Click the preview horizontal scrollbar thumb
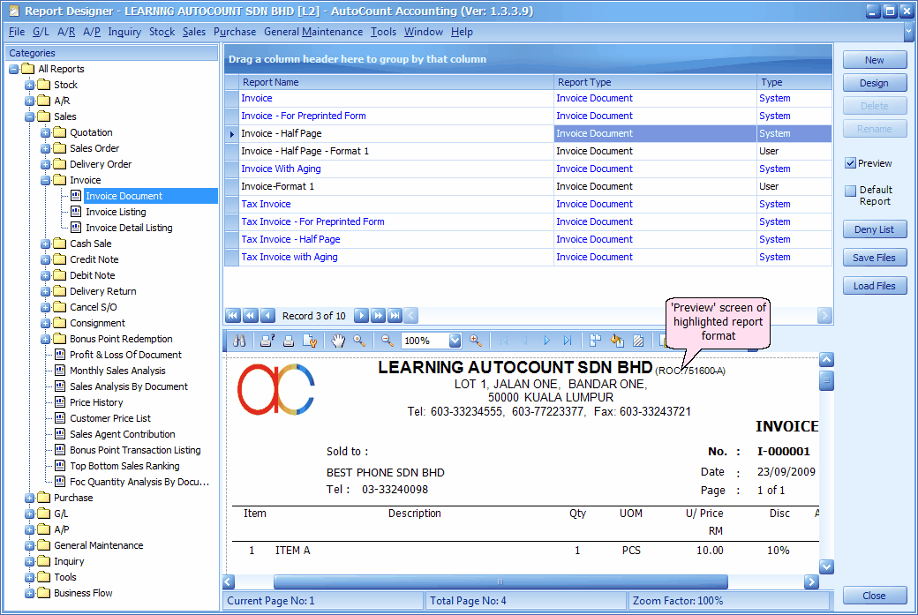The image size is (918, 615). coord(500,581)
